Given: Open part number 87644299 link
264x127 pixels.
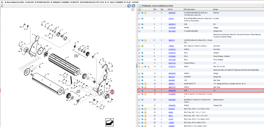Looking at the screenshot, I should pos(172,28).
